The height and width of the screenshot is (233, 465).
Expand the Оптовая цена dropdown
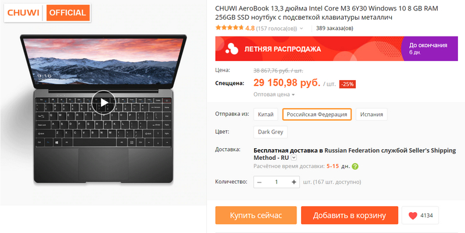tap(274, 95)
